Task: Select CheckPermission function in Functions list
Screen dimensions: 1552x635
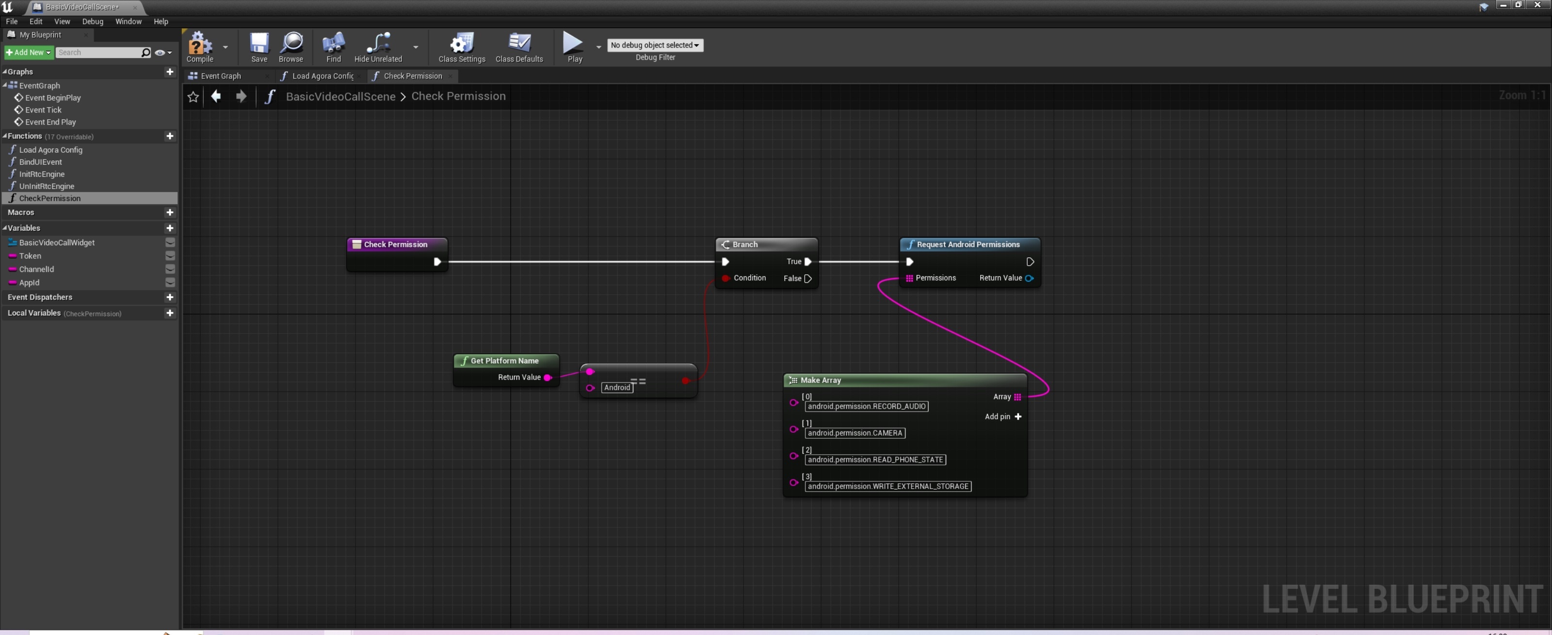Action: [49, 198]
